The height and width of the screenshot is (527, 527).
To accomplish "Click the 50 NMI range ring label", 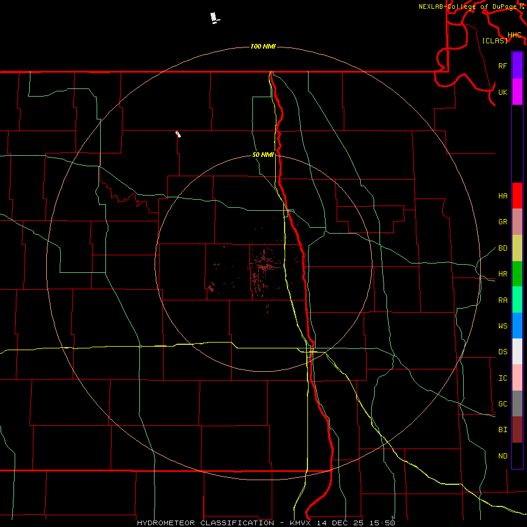I will tap(263, 155).
